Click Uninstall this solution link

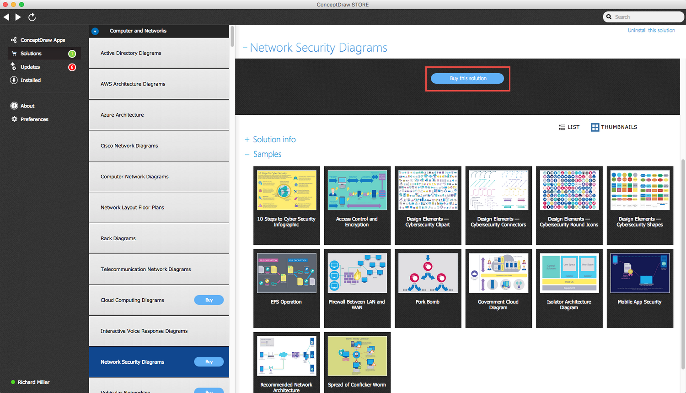pyautogui.click(x=651, y=30)
